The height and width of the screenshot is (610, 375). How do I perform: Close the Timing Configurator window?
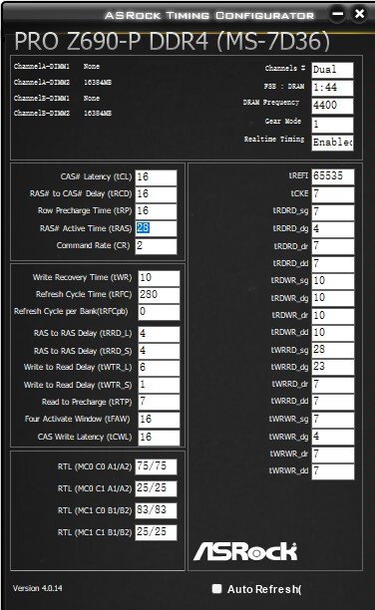click(359, 14)
